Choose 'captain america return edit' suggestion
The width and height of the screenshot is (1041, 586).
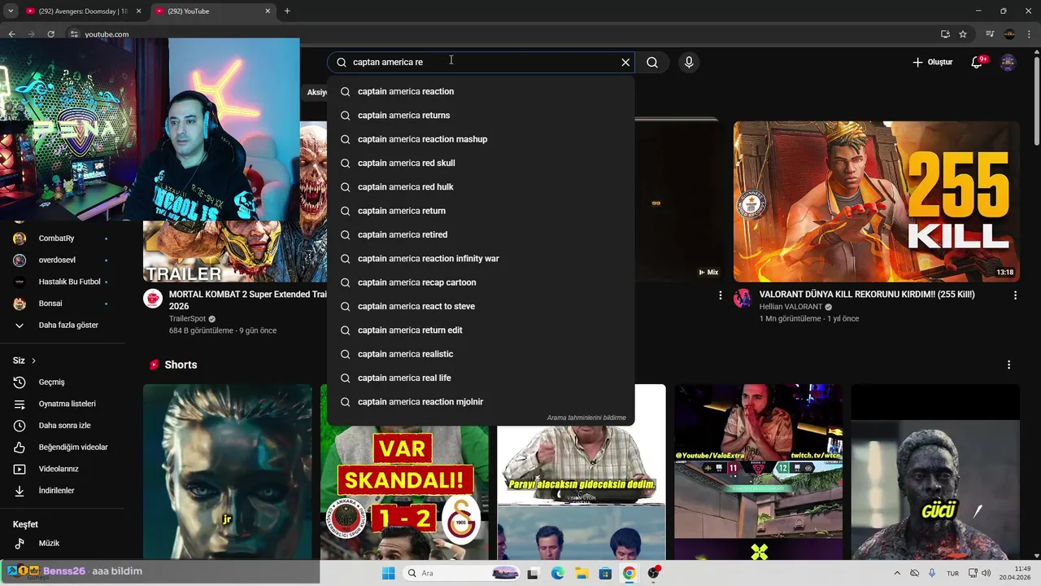[481, 330]
